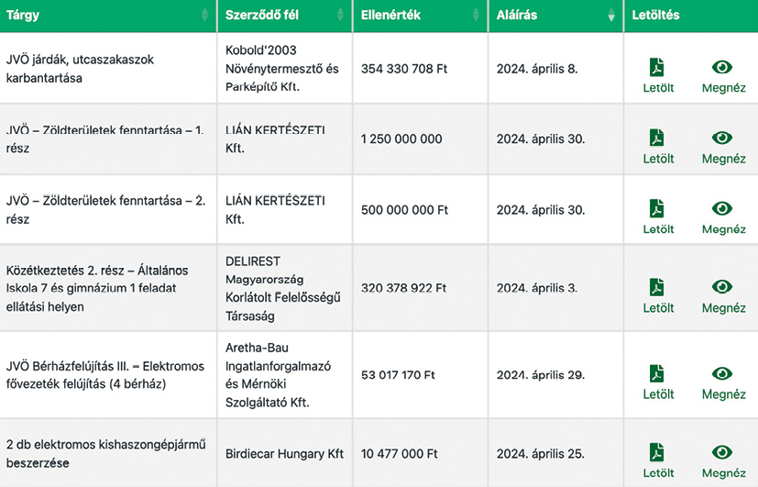Viewport: 758px width, 487px height.
Task: Click PDF icon in Közétkeztetés 2. rész row
Action: point(657,287)
